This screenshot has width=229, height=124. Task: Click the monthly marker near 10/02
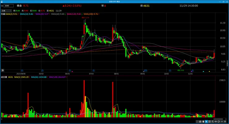coord(170,71)
